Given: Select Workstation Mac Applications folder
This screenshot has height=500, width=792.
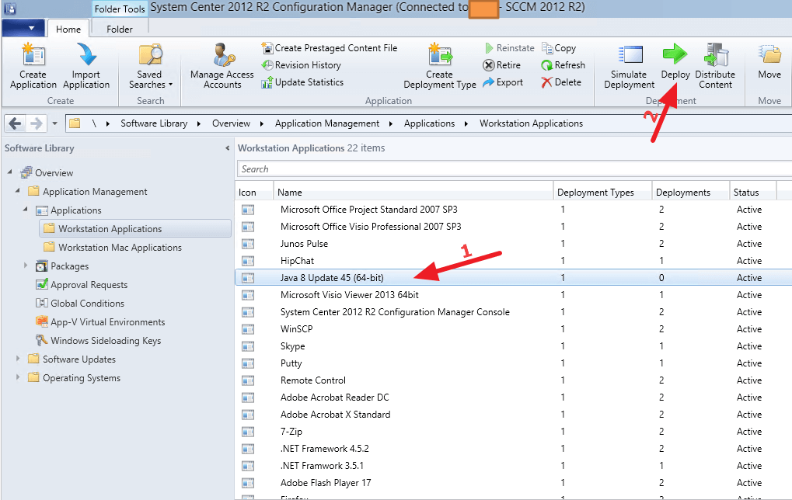Looking at the screenshot, I should 112,247.
